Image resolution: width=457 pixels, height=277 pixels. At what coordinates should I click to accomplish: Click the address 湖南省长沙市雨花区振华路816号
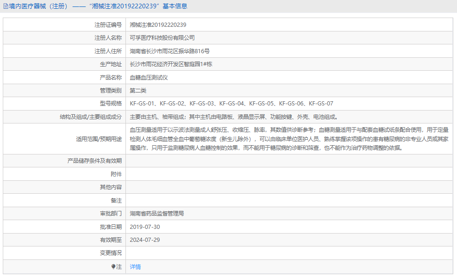point(169,50)
